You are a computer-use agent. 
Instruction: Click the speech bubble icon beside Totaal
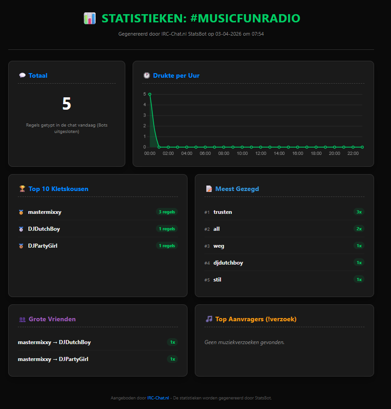[22, 75]
